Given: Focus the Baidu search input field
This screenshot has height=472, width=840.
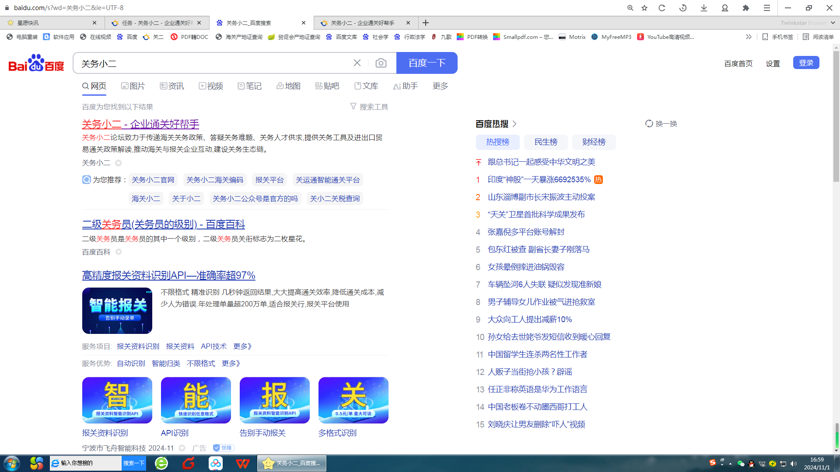Looking at the screenshot, I should 214,63.
